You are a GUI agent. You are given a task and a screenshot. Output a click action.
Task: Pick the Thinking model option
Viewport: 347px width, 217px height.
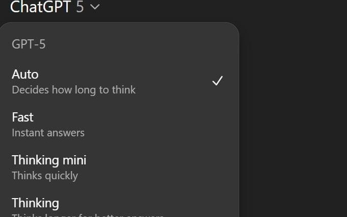point(35,203)
